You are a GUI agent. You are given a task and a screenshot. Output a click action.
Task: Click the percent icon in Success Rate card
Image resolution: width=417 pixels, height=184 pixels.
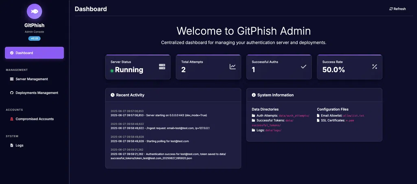374,66
